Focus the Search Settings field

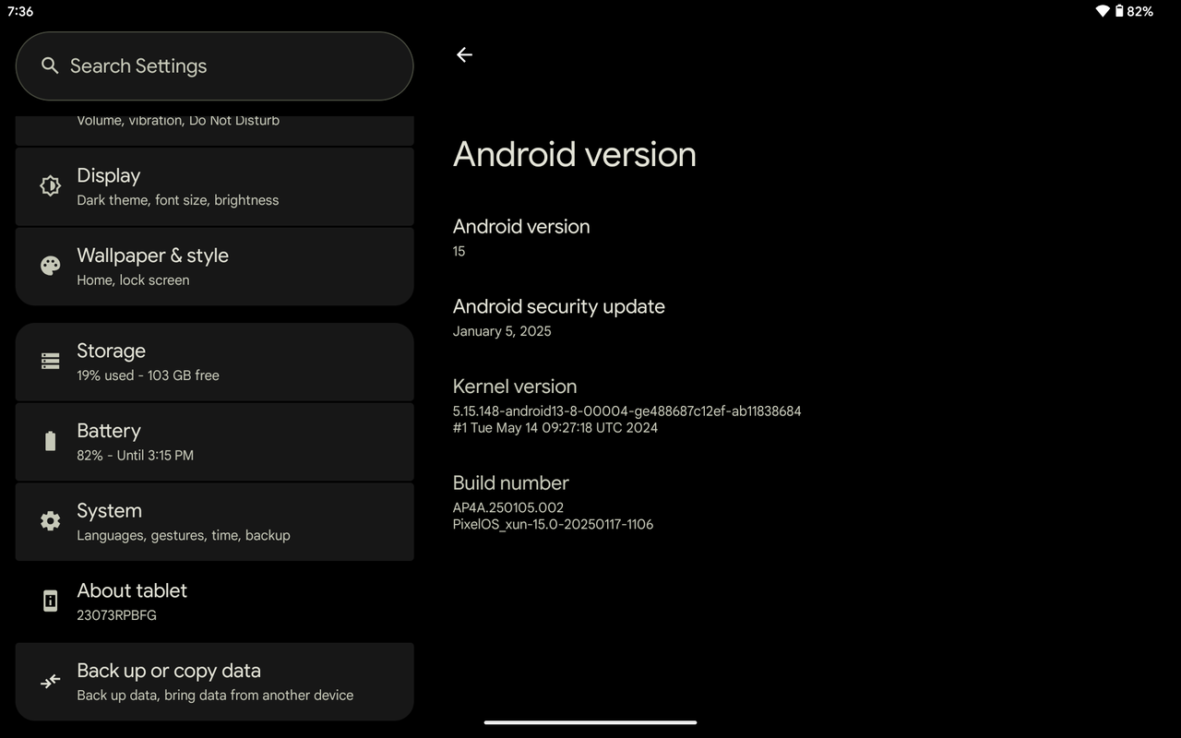click(x=214, y=66)
